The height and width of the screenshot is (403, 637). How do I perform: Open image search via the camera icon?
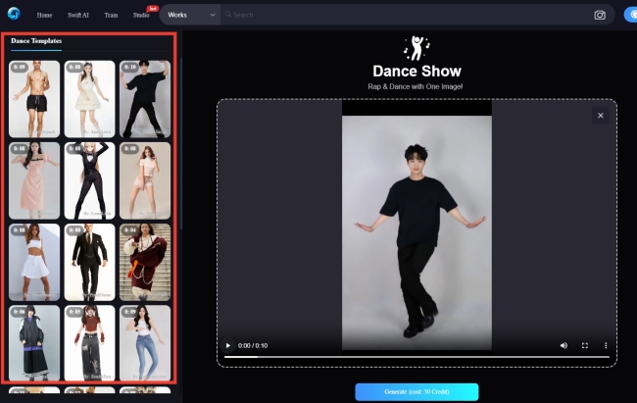tap(600, 15)
